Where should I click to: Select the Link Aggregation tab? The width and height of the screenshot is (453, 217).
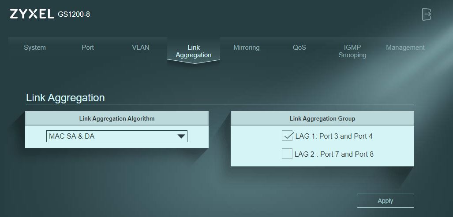point(194,51)
